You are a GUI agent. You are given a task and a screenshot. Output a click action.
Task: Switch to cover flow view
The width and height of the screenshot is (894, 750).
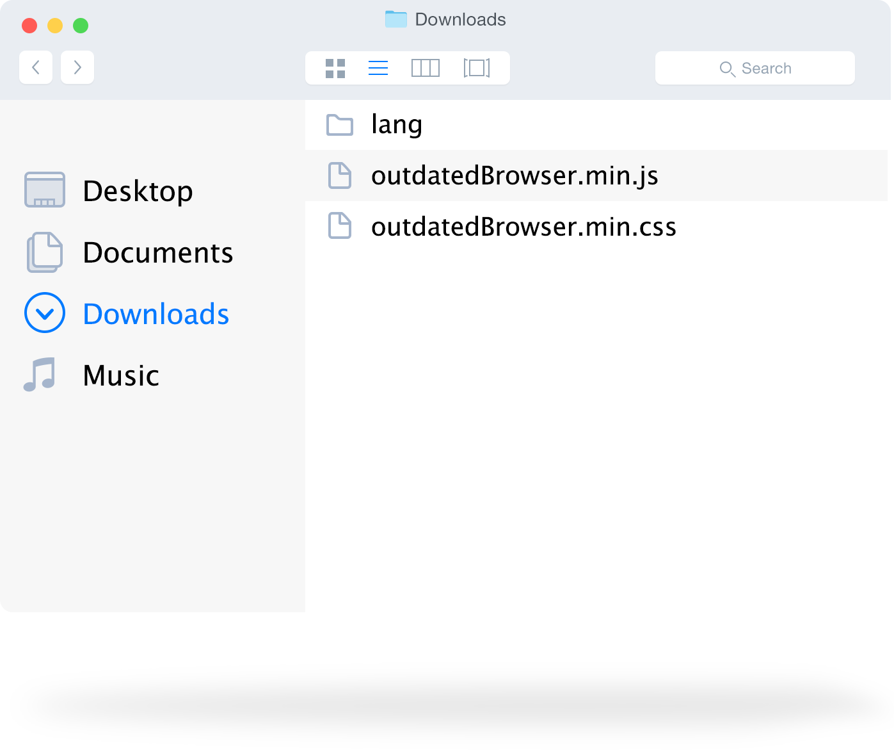pyautogui.click(x=477, y=68)
